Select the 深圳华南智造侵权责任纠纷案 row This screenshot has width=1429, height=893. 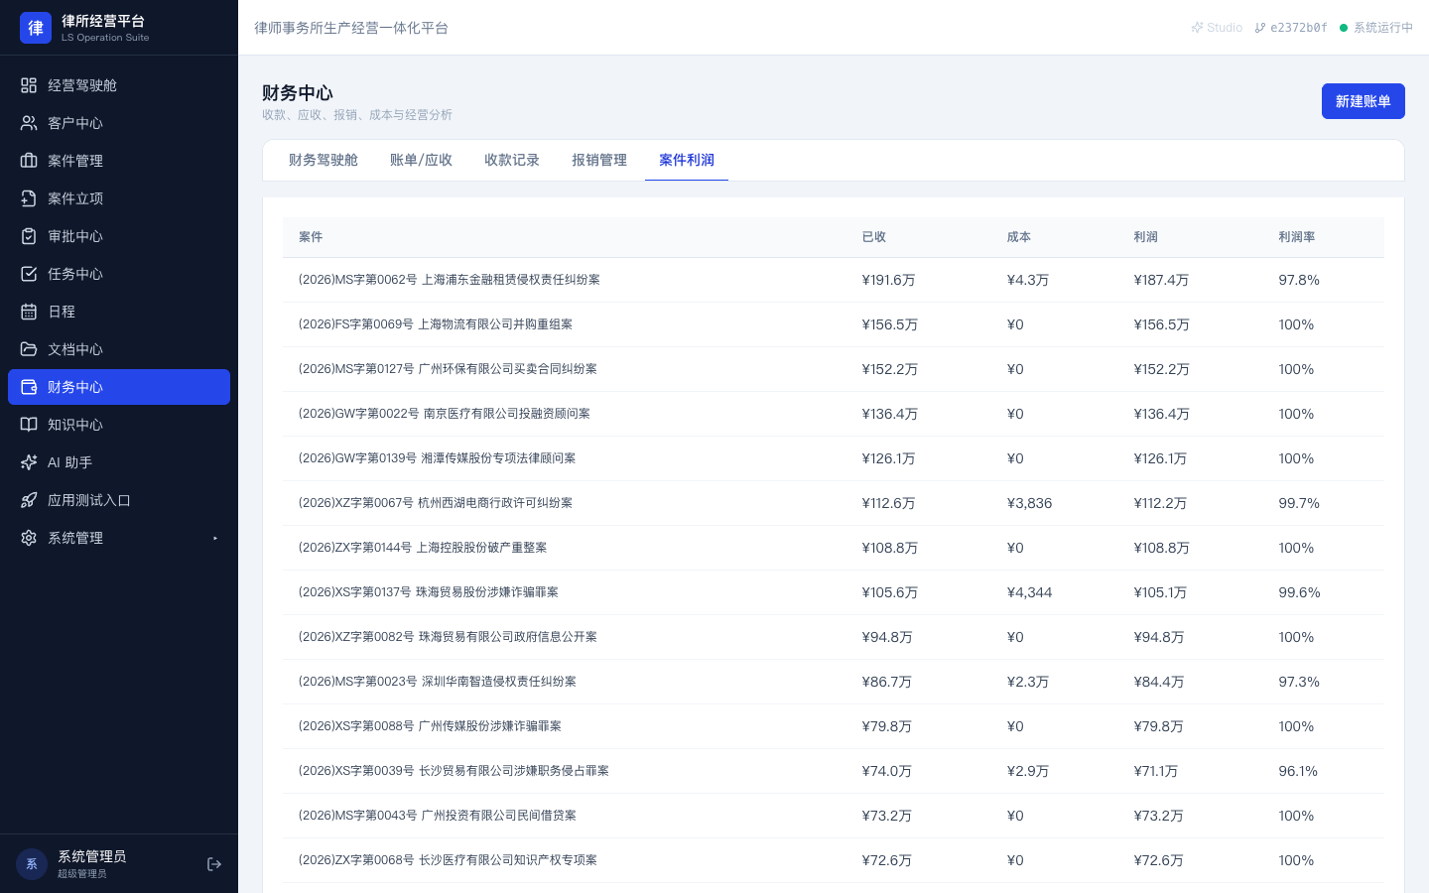coord(834,682)
